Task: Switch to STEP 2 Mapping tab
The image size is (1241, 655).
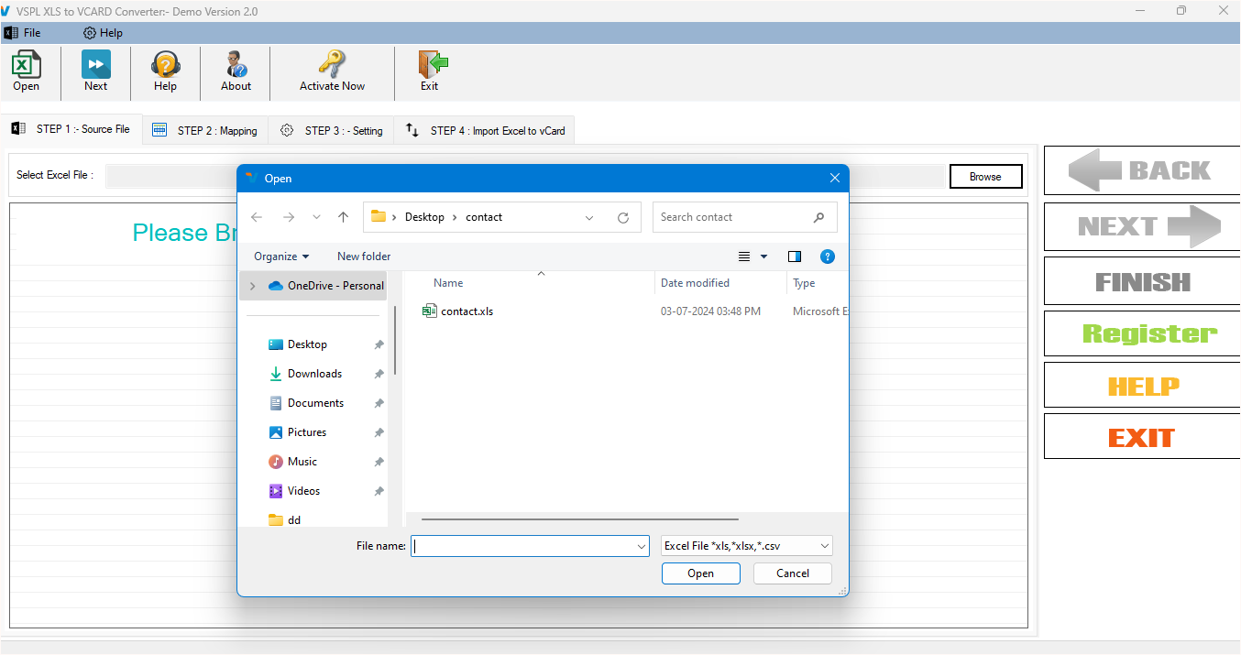Action: coord(205,131)
